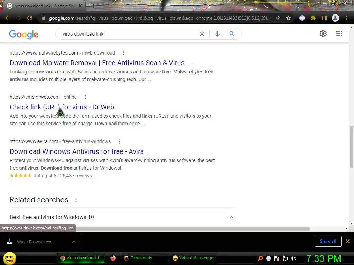This screenshot has width=354, height=265.
Task: Open Chrome's three-dot menu
Action: pyautogui.click(x=346, y=18)
